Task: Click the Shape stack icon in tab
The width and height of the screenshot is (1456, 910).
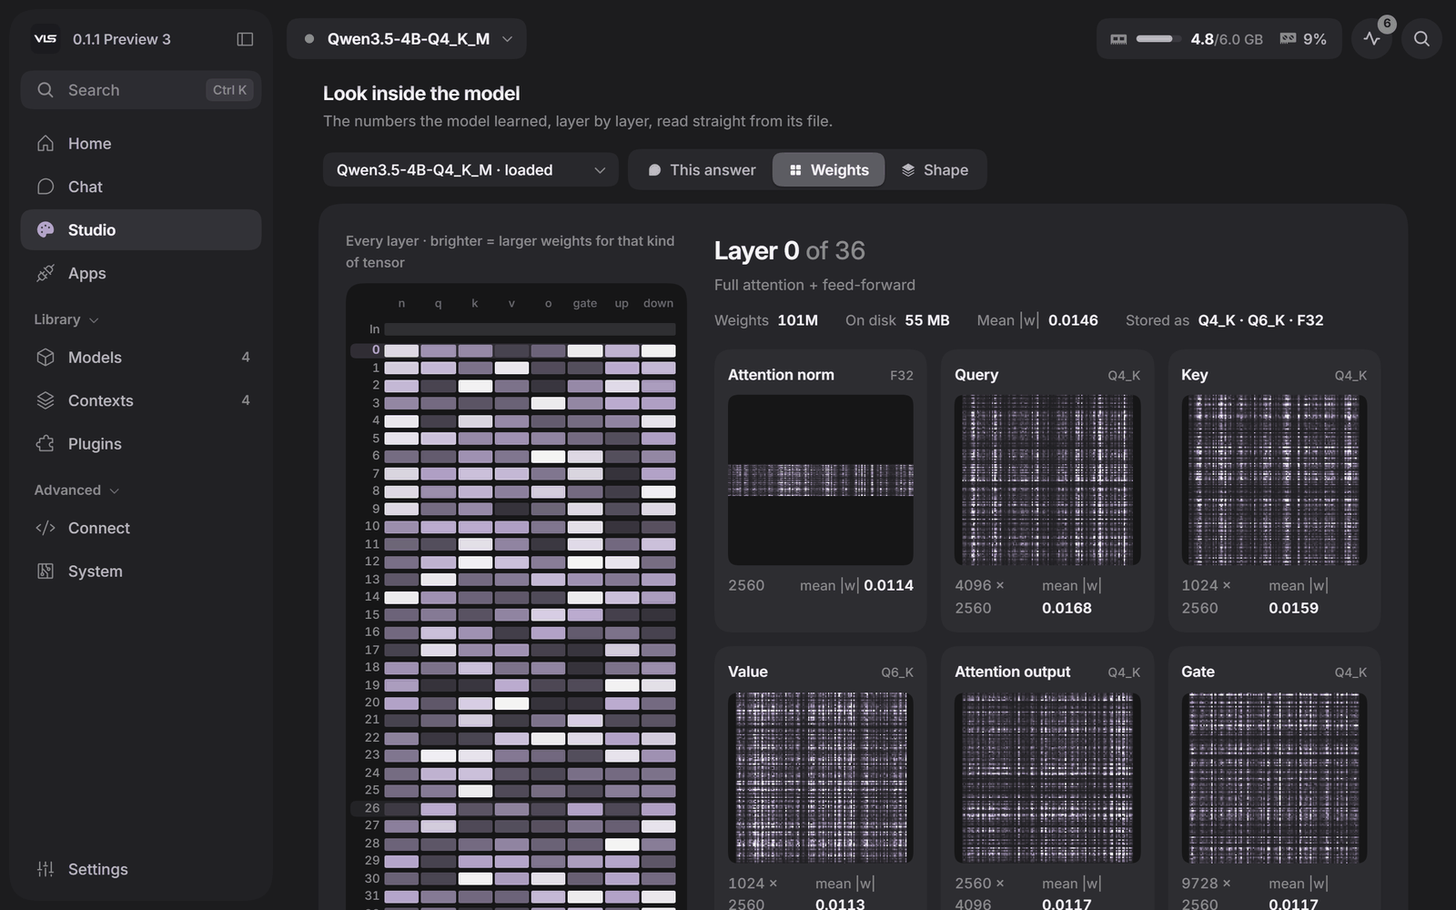Action: pyautogui.click(x=908, y=170)
